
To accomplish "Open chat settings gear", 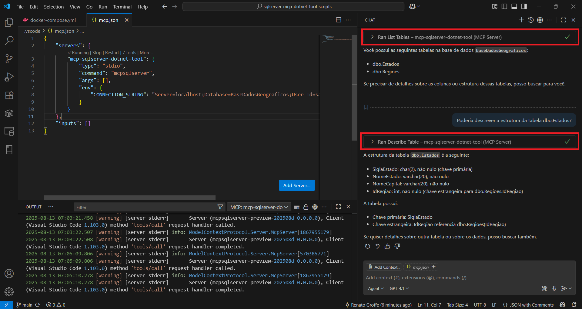I will (x=540, y=20).
